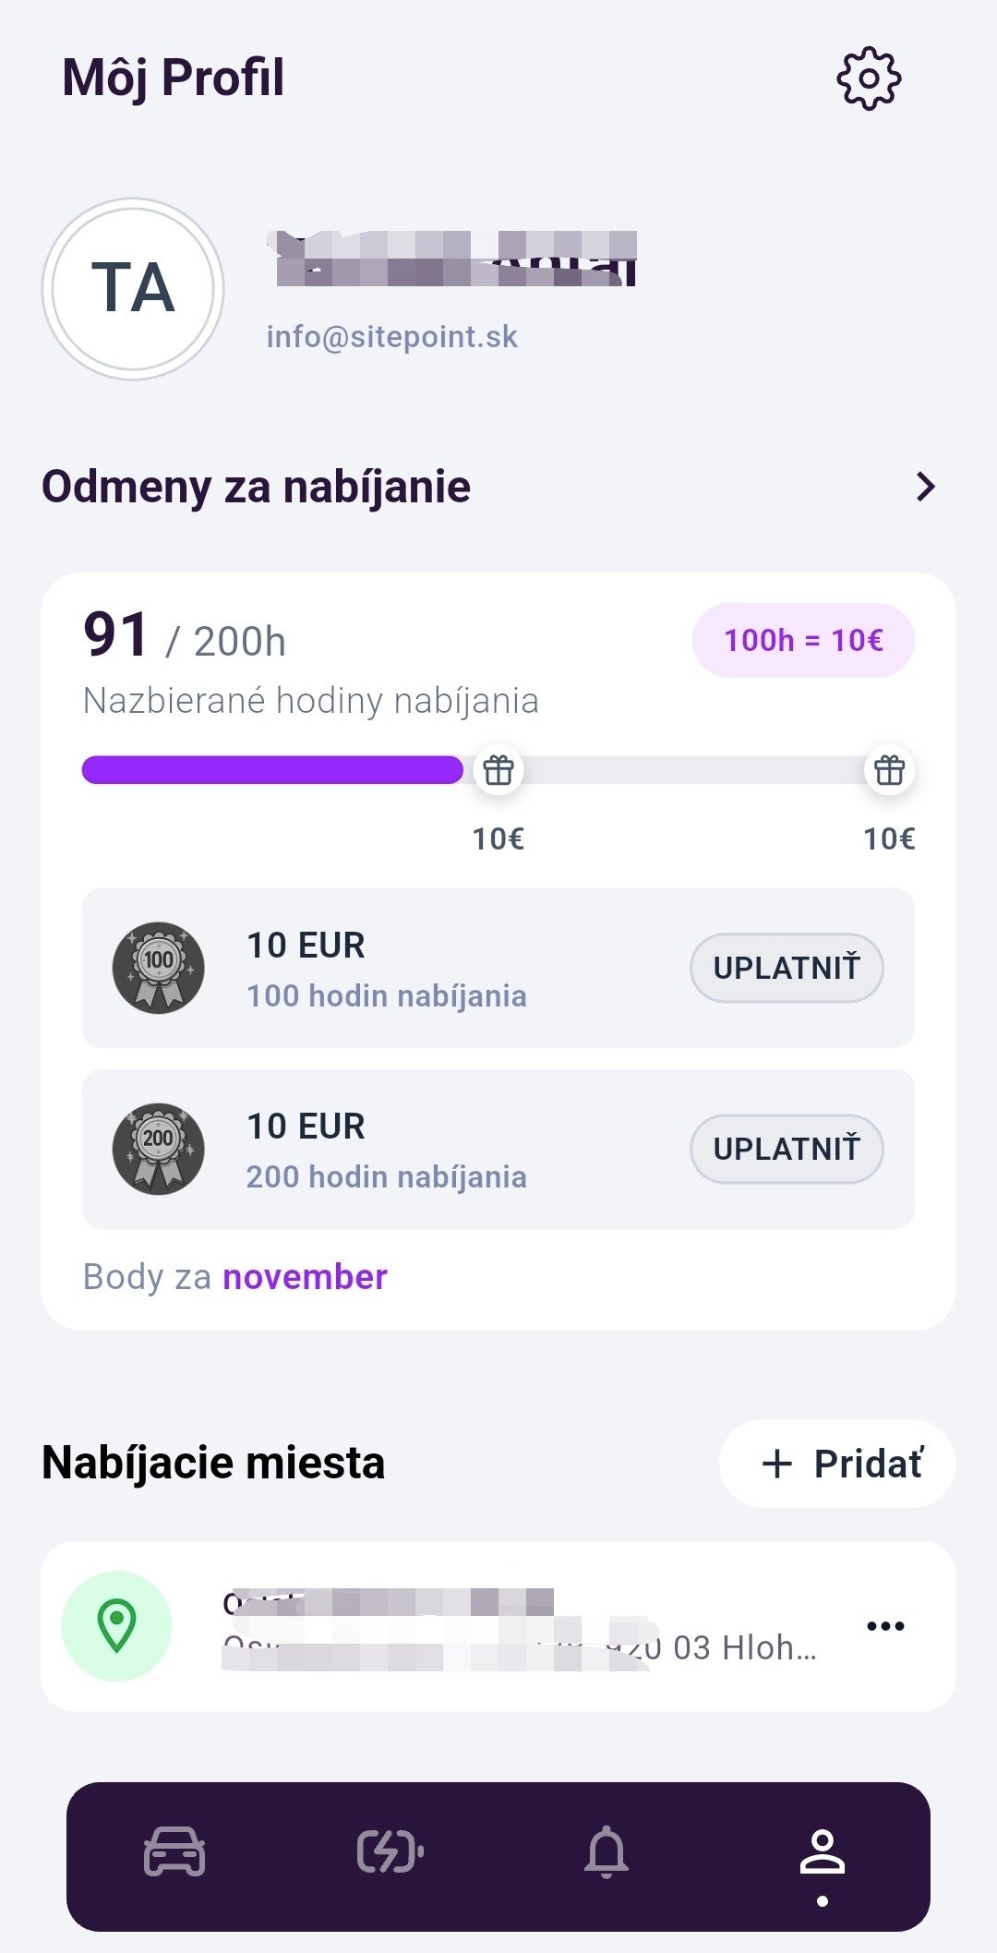The height and width of the screenshot is (1953, 997).
Task: Tap the purple charging hours progress bar
Action: tap(272, 769)
